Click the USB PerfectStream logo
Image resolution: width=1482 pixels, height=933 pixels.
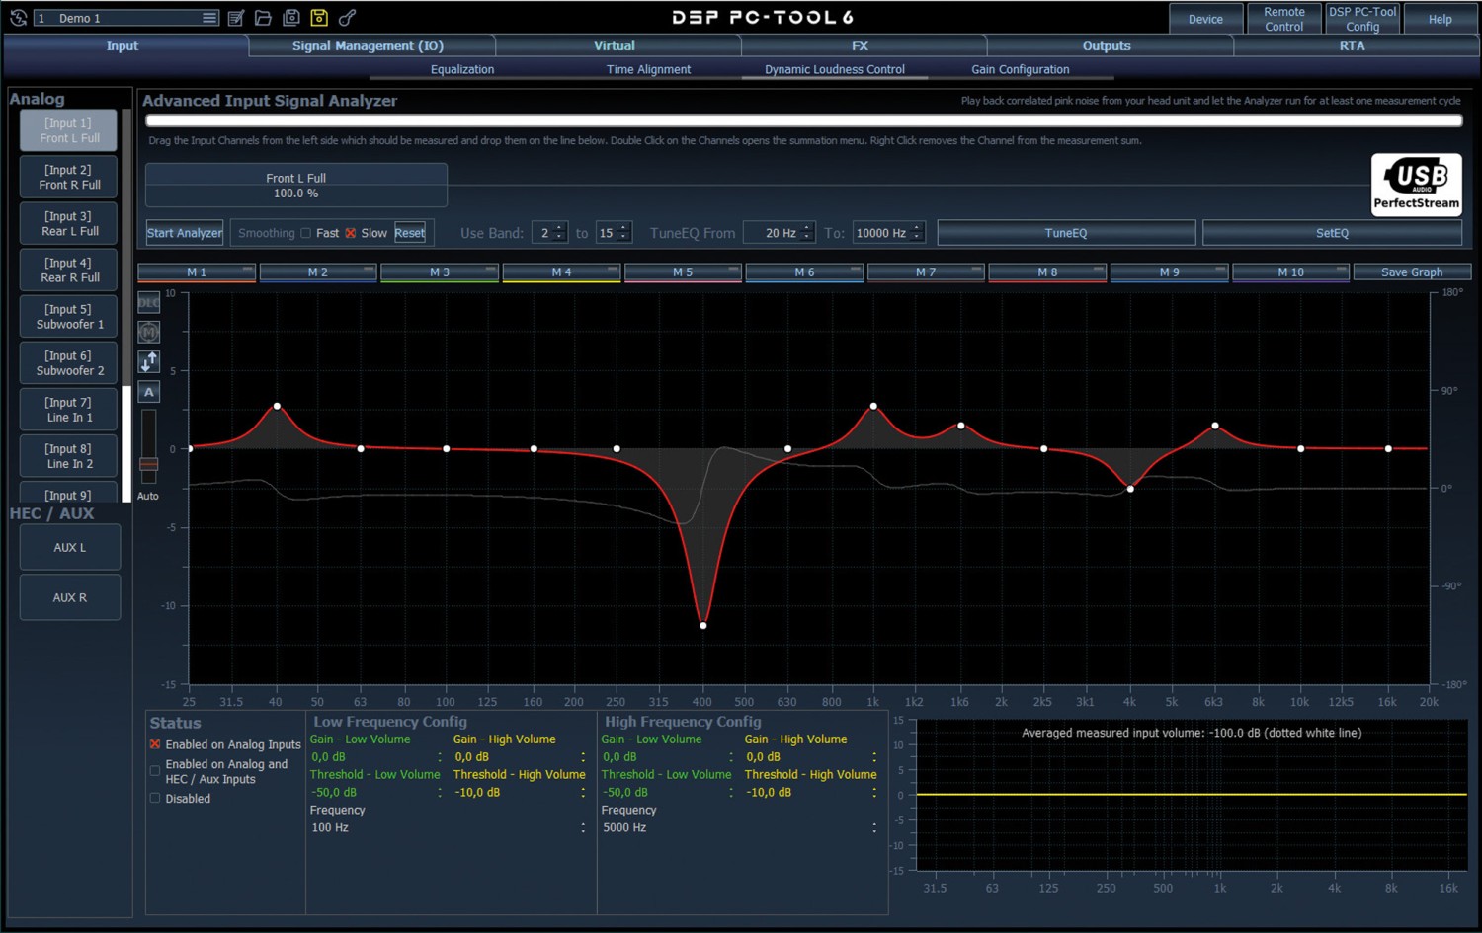click(x=1416, y=185)
